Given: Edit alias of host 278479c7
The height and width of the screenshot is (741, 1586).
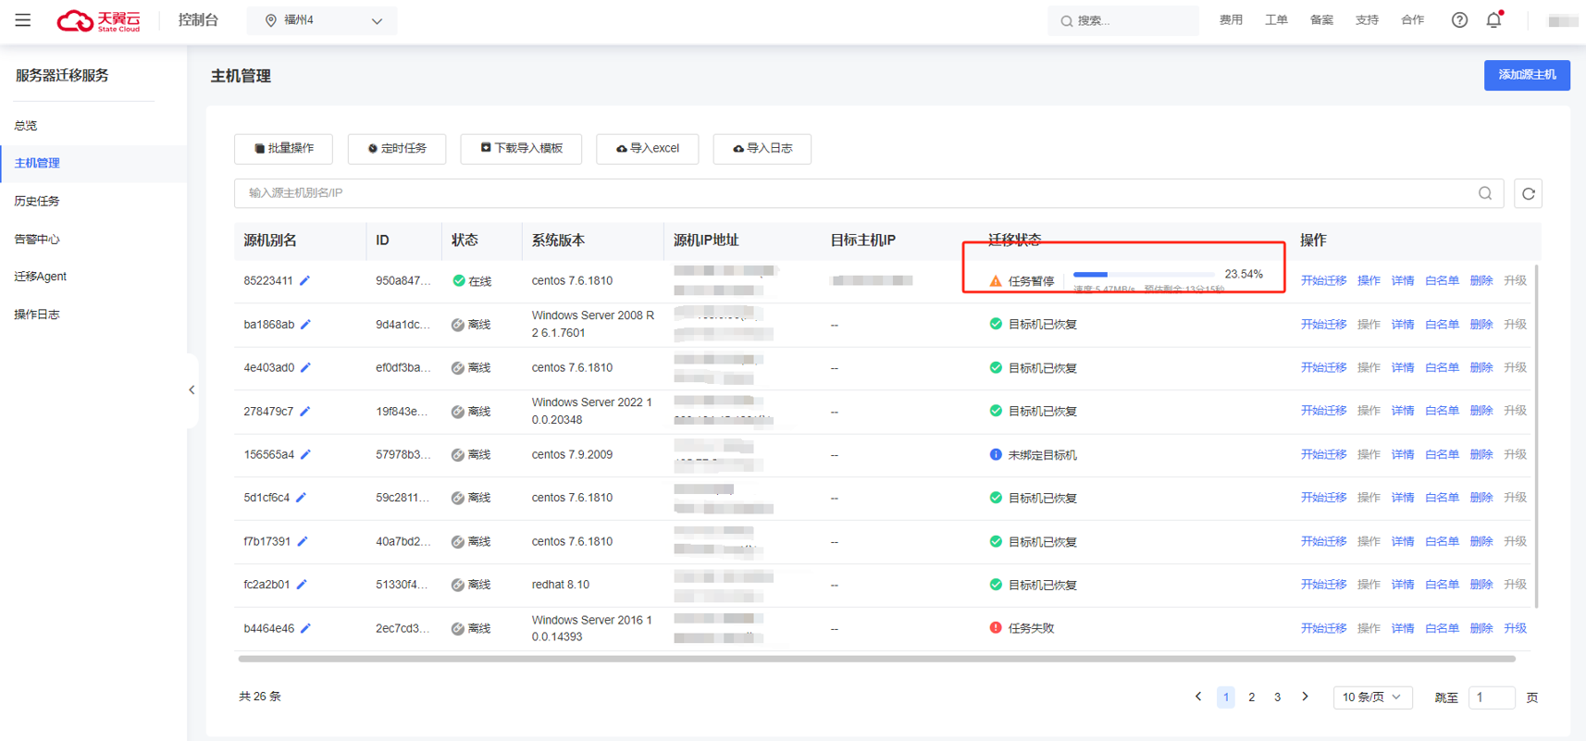Looking at the screenshot, I should [305, 411].
